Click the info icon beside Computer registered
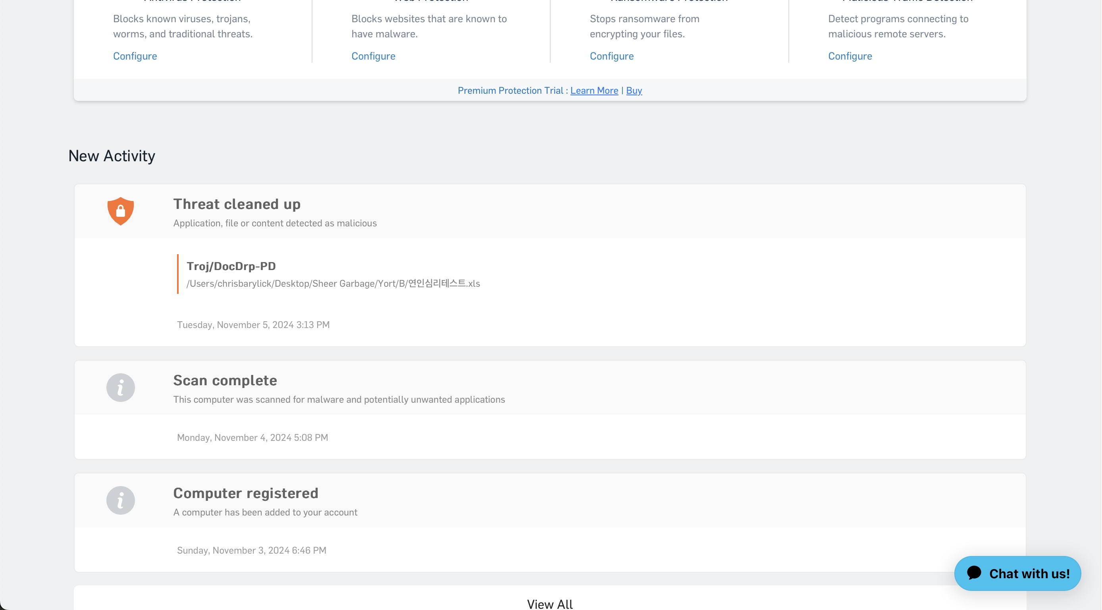 [120, 500]
